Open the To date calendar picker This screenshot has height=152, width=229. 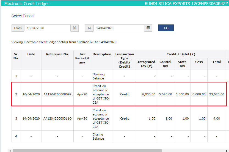pyautogui.click(x=148, y=28)
